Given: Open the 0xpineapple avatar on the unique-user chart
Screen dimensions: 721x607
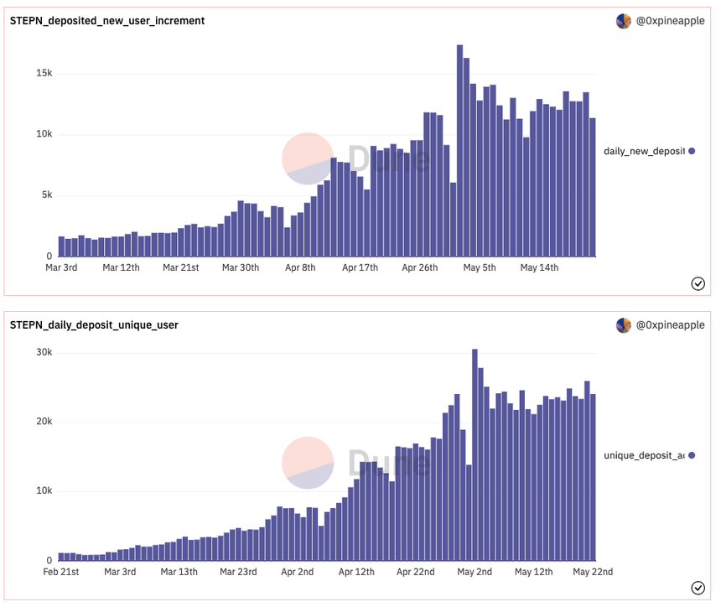Looking at the screenshot, I should point(623,325).
